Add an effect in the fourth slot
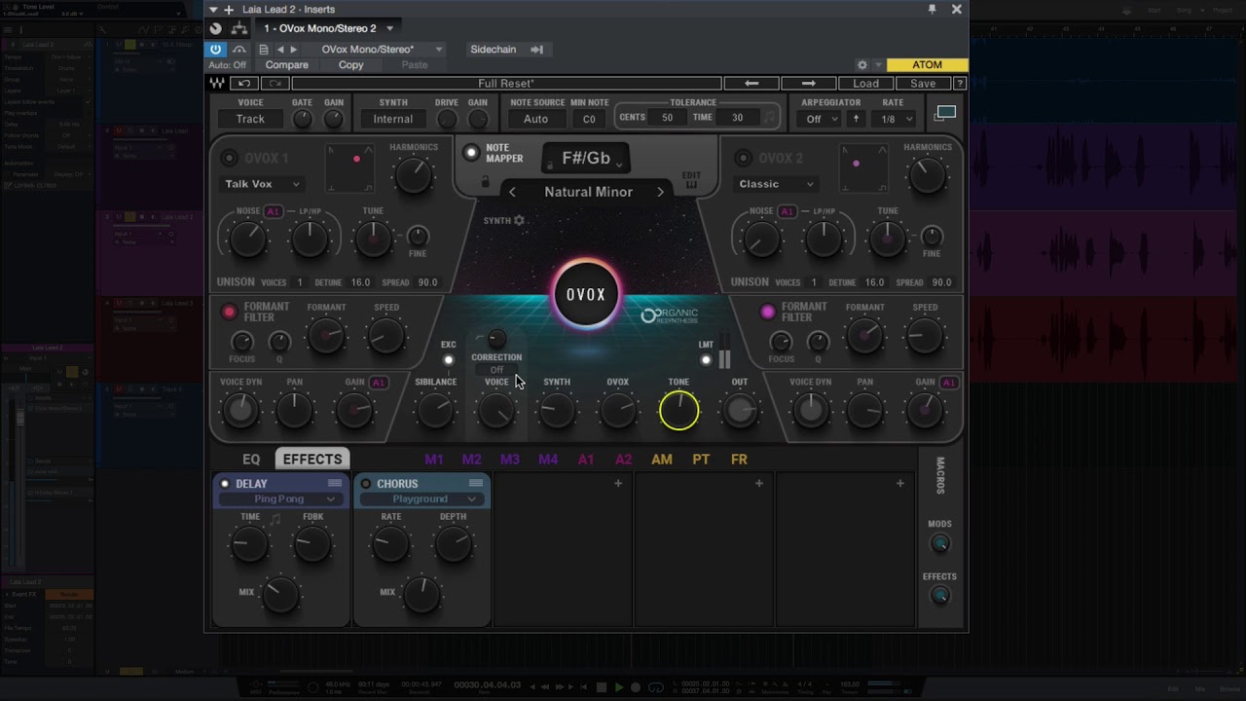This screenshot has width=1246, height=701. click(x=758, y=483)
